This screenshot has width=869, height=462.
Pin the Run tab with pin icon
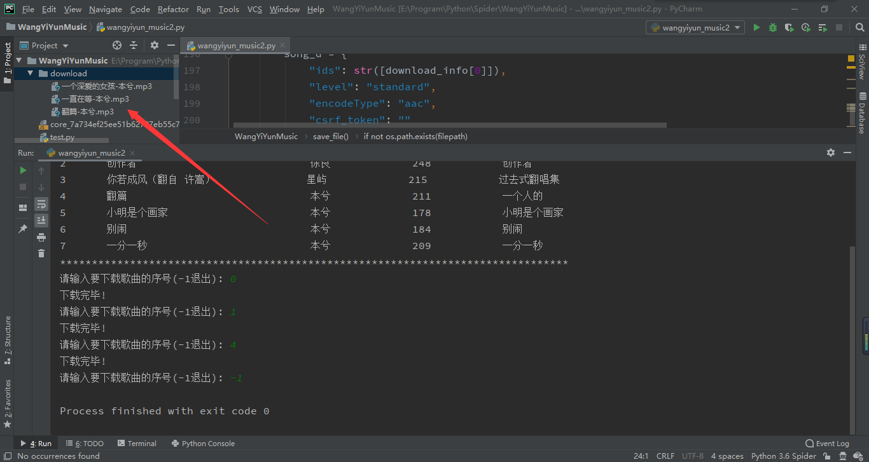pos(23,228)
